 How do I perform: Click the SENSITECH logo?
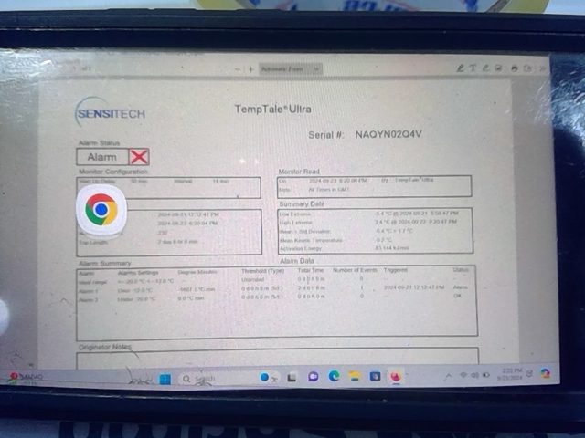click(x=111, y=113)
